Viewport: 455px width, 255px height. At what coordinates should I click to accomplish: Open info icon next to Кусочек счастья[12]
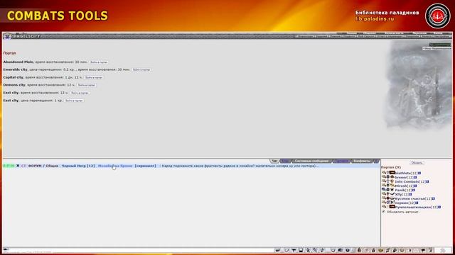pyautogui.click(x=433, y=198)
